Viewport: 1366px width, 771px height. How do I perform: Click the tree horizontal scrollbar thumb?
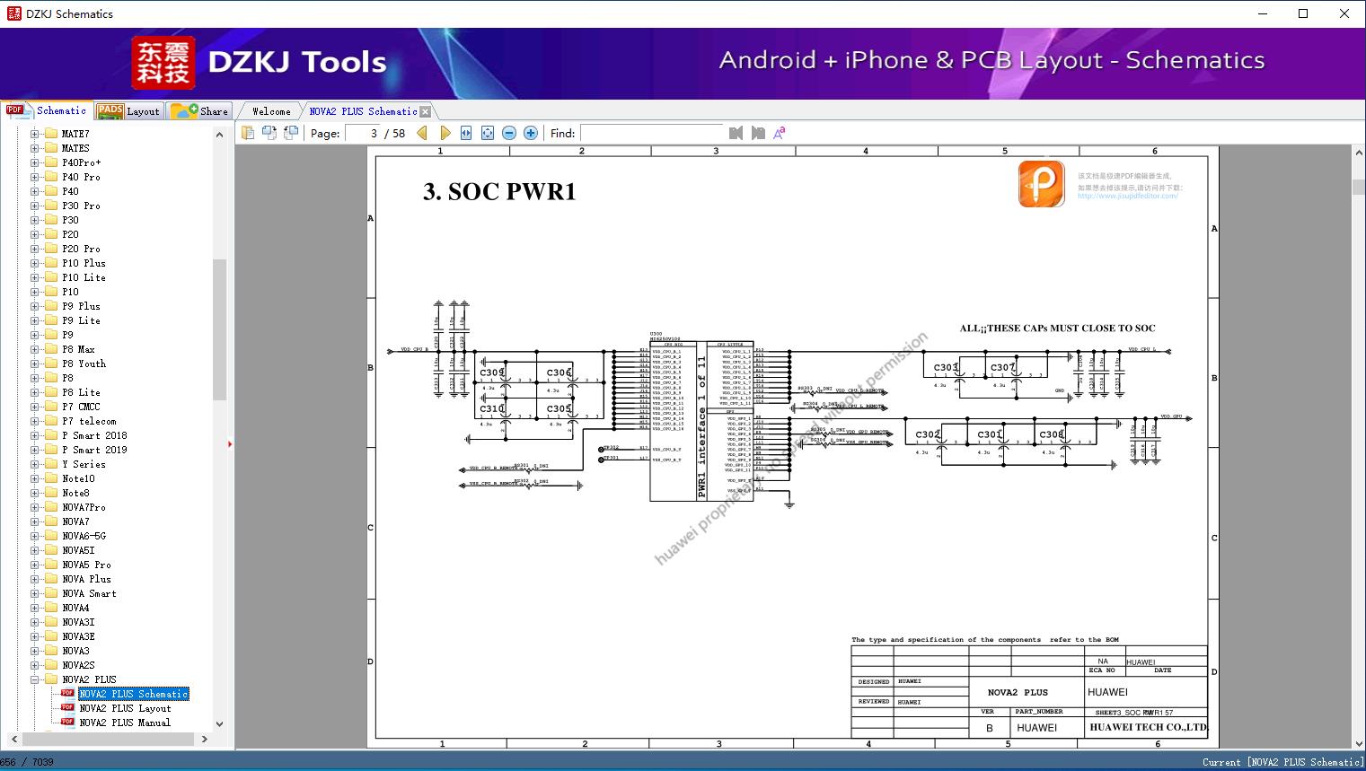(x=107, y=739)
